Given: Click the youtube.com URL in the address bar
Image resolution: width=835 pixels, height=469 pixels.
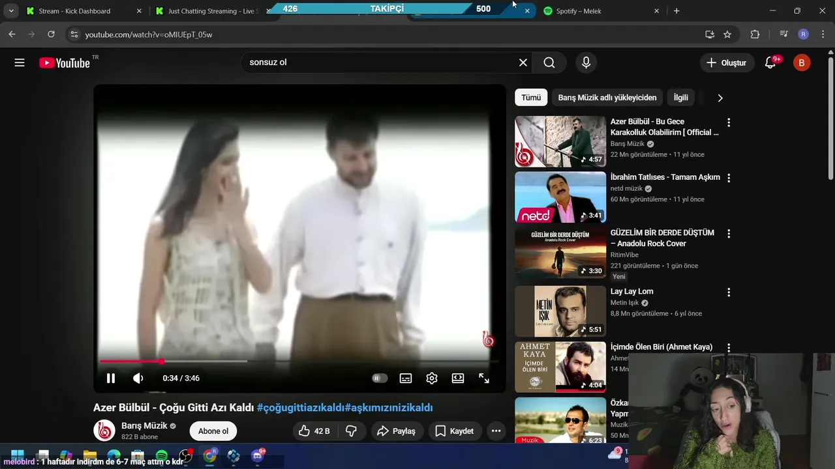Looking at the screenshot, I should tap(149, 35).
